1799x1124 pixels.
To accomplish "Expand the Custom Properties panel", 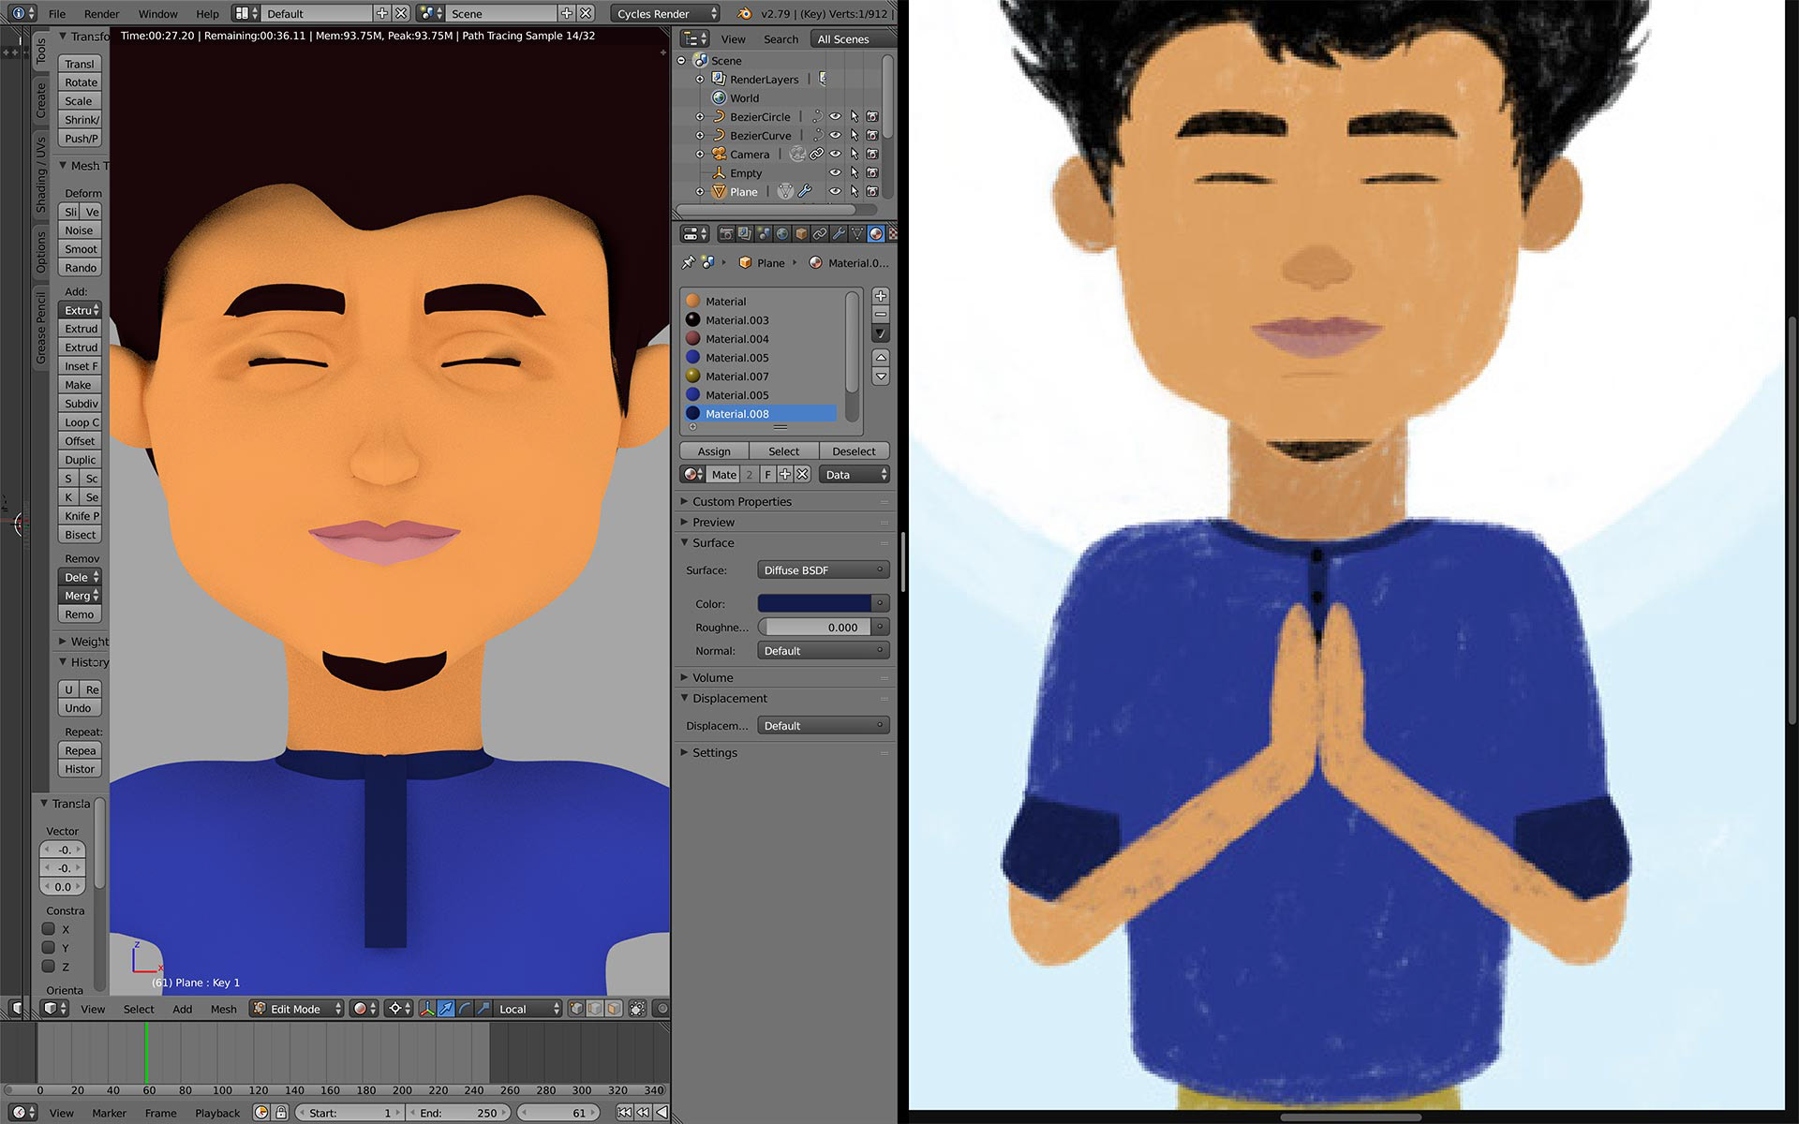I will click(x=741, y=502).
